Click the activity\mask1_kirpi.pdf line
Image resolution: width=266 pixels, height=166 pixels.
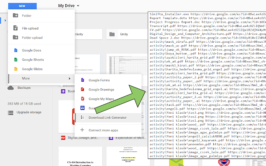[208, 66]
